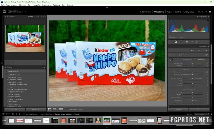
Task: Toggle original photo checkbox under histogram
Action: pos(170,37)
